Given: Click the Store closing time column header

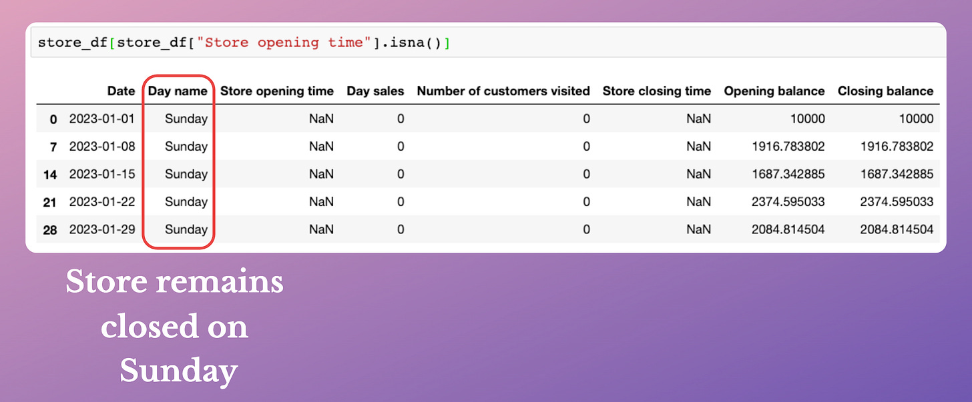Looking at the screenshot, I should coord(656,91).
